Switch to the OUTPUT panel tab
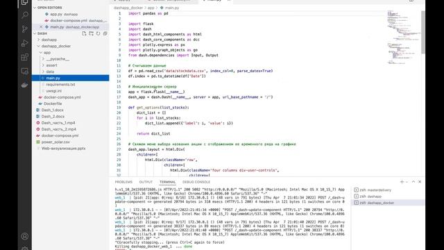The image size is (444, 250). click(x=146, y=182)
